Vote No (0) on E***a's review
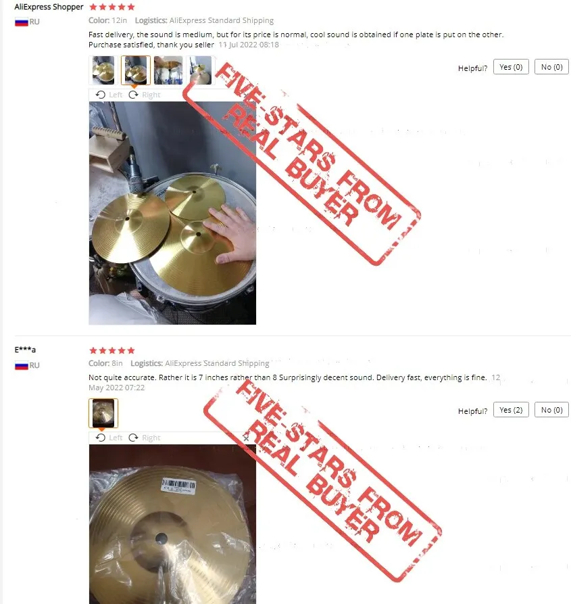This screenshot has height=604, width=571. [x=552, y=410]
